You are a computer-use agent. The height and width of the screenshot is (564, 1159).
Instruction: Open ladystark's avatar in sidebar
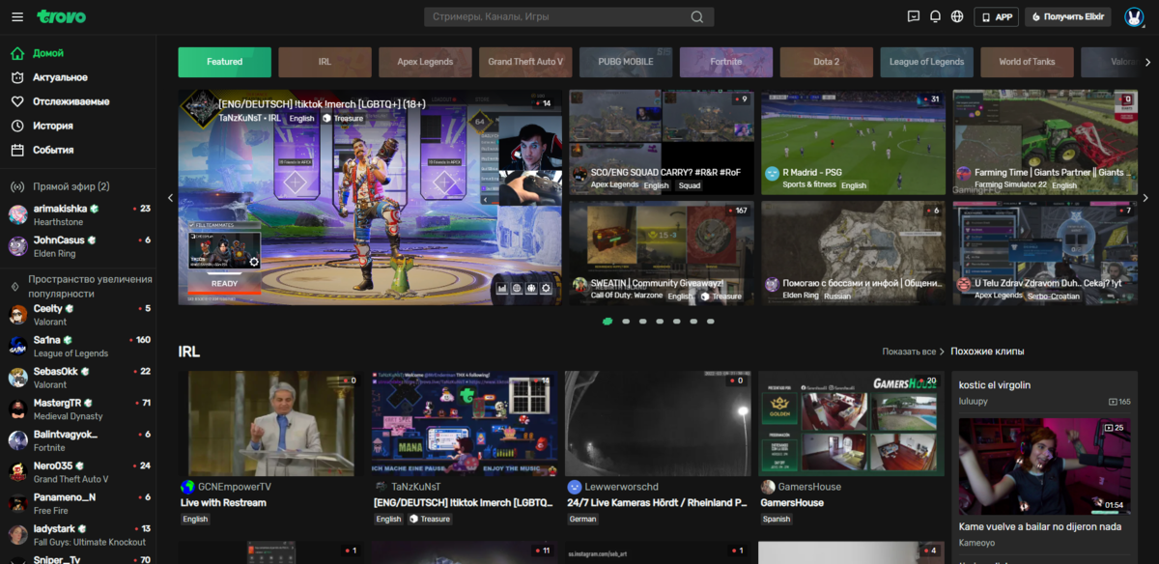click(x=18, y=534)
